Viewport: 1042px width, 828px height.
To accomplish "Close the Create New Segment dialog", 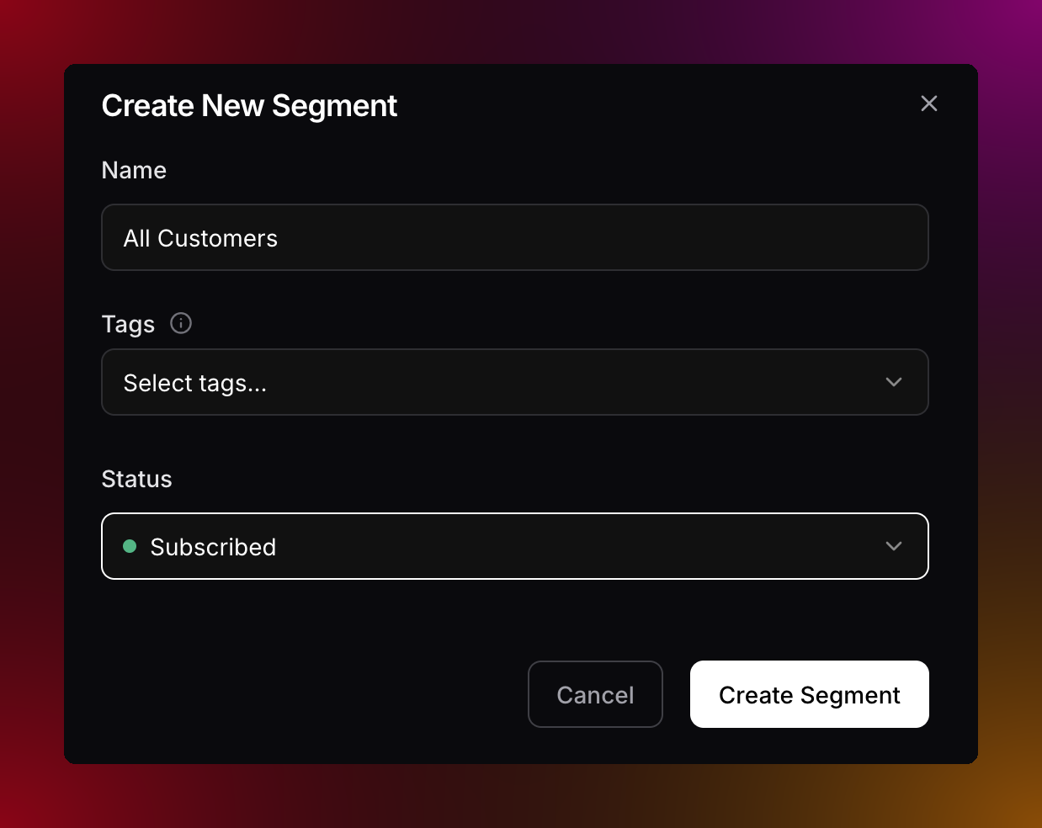I will tap(929, 103).
